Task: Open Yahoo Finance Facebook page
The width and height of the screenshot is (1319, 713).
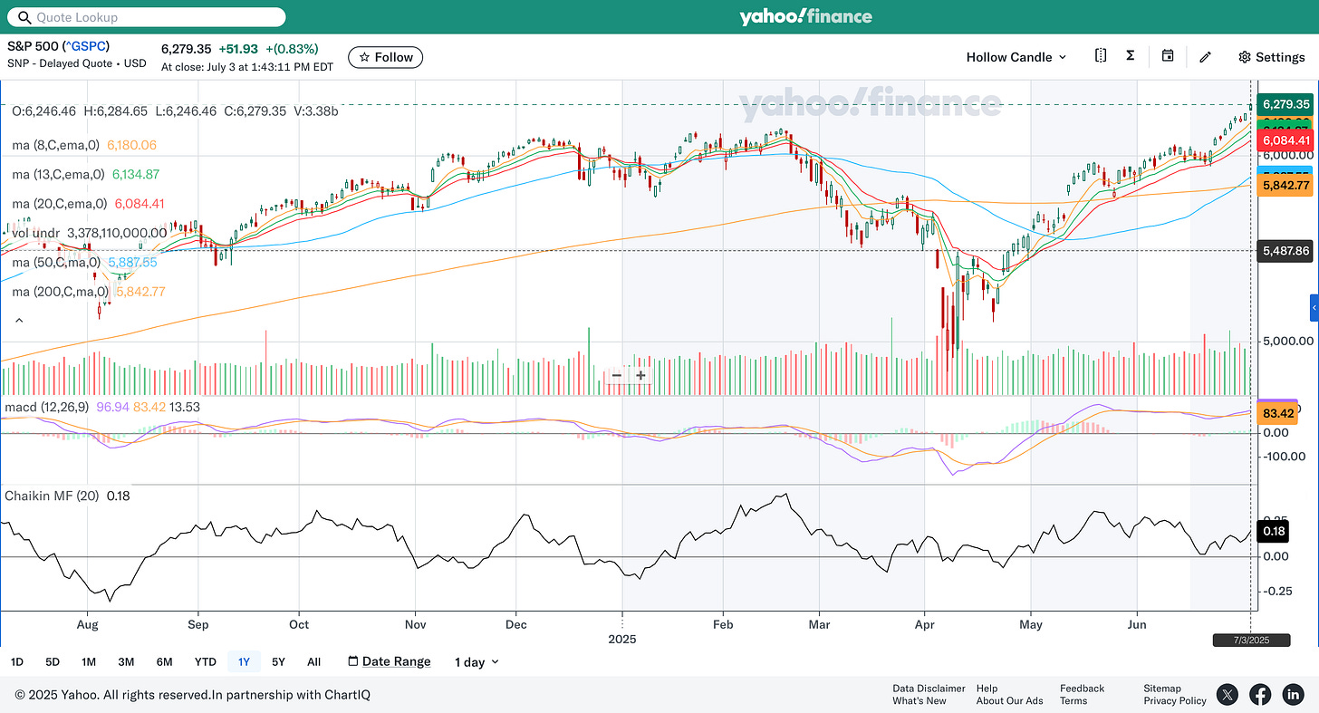Action: (x=1260, y=695)
